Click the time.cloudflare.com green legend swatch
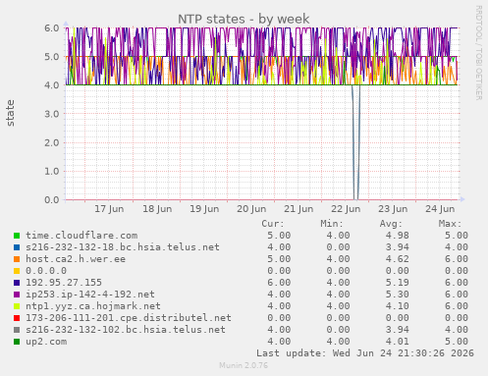Viewport: 488px width, 376px height. [x=17, y=236]
